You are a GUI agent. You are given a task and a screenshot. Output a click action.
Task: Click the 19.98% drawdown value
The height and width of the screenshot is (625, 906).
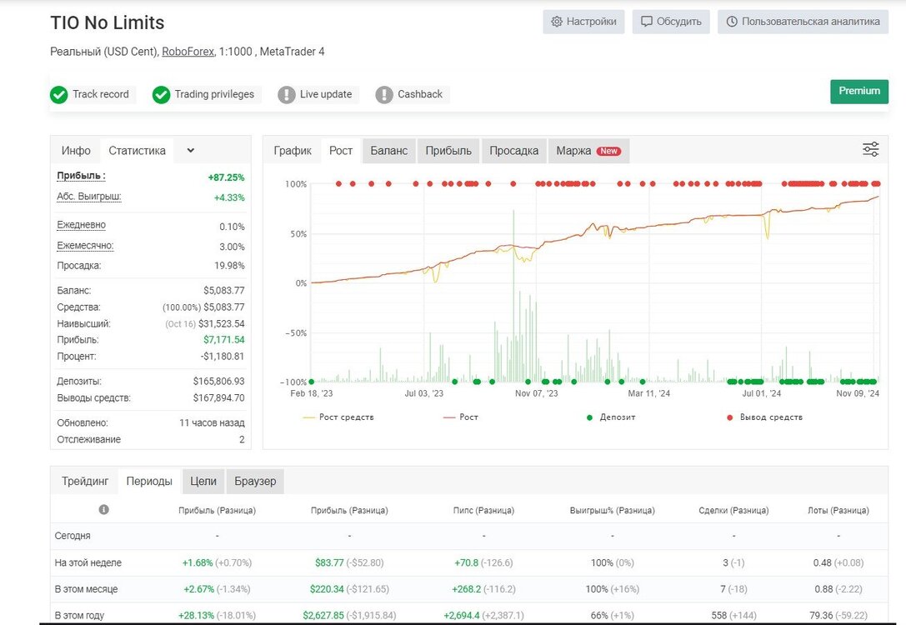(x=229, y=266)
